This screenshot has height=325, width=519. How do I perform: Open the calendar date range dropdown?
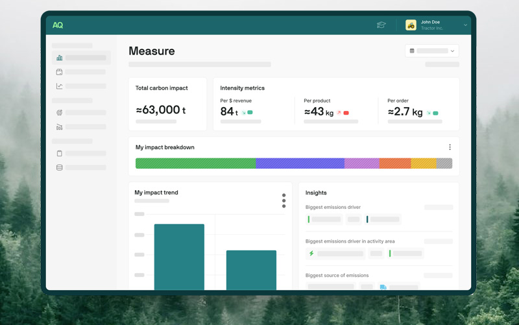click(431, 51)
